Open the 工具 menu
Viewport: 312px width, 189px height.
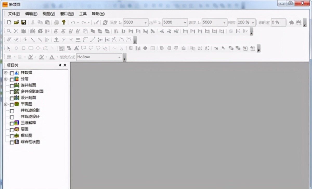click(x=83, y=14)
